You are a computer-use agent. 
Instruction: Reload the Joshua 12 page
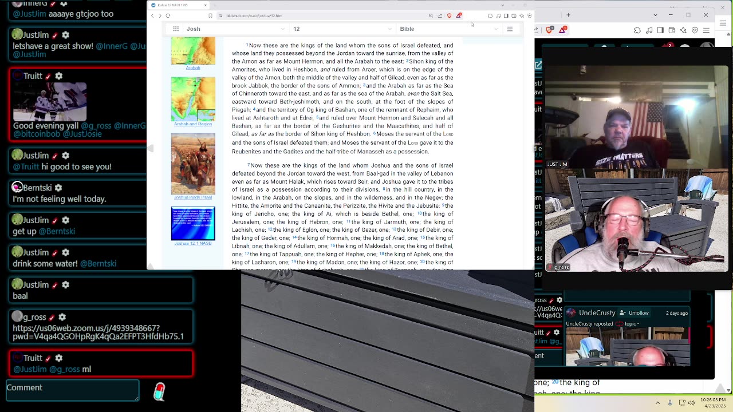(168, 16)
